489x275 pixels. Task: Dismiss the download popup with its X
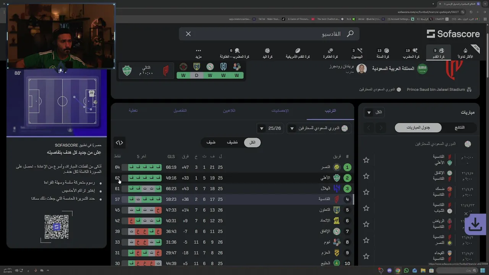[x=466, y=214]
